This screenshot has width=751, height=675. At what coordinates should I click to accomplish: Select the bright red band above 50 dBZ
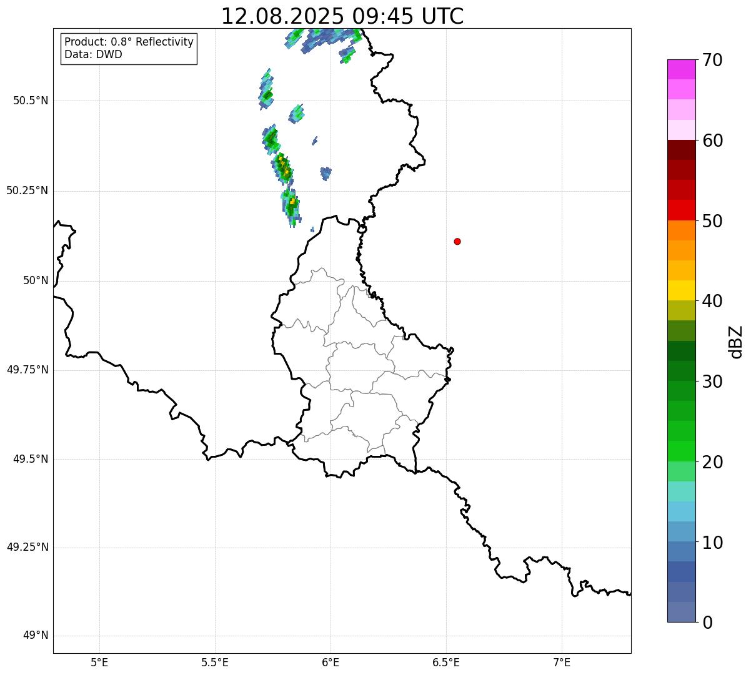(x=681, y=210)
